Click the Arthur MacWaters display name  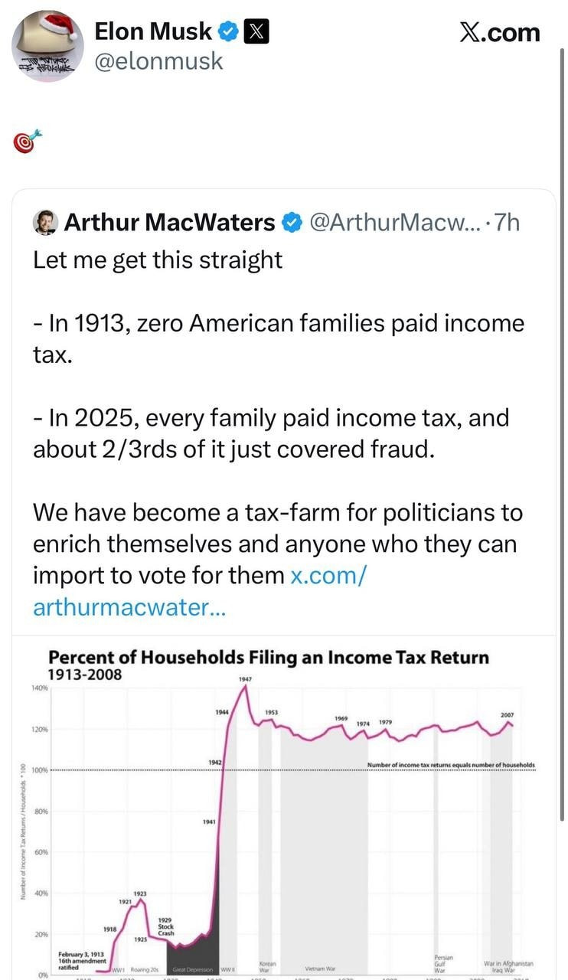(x=169, y=223)
